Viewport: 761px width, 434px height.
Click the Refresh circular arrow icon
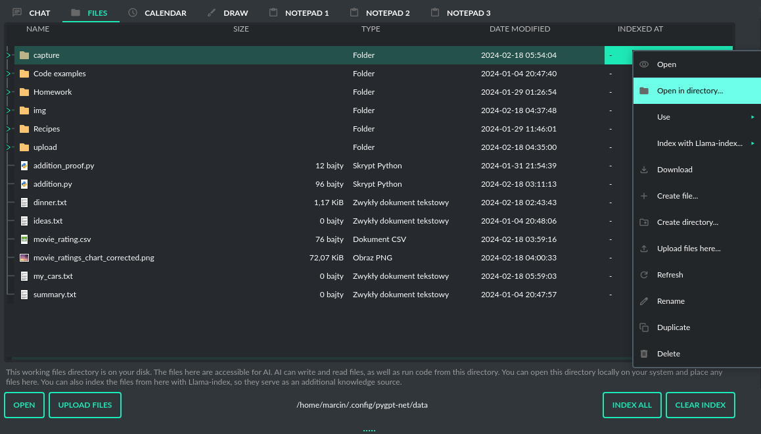click(x=644, y=275)
